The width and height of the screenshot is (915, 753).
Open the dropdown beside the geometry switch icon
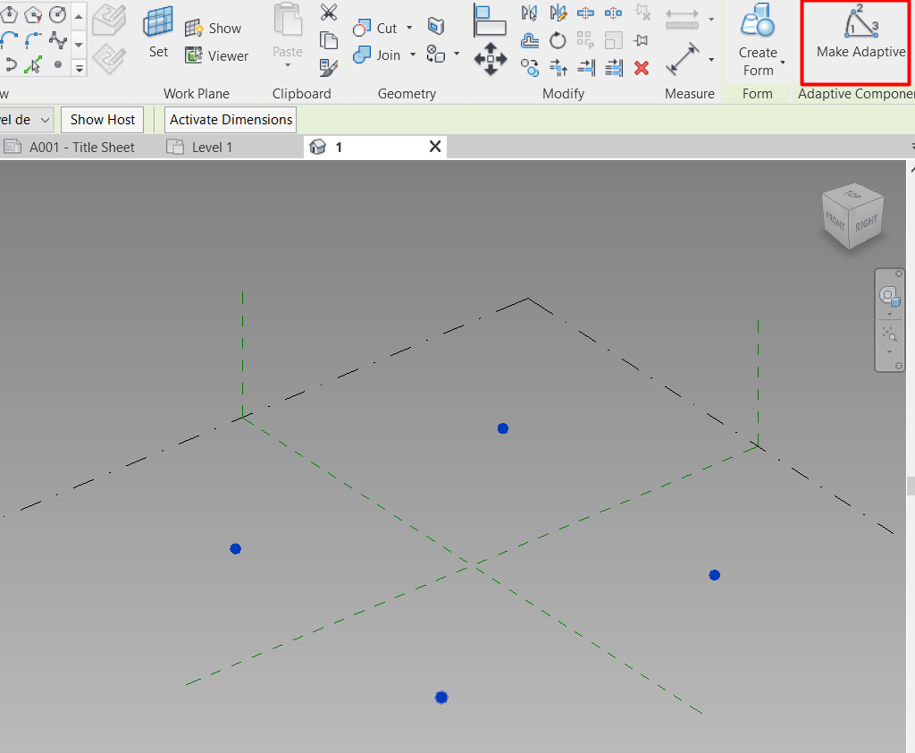(x=457, y=54)
